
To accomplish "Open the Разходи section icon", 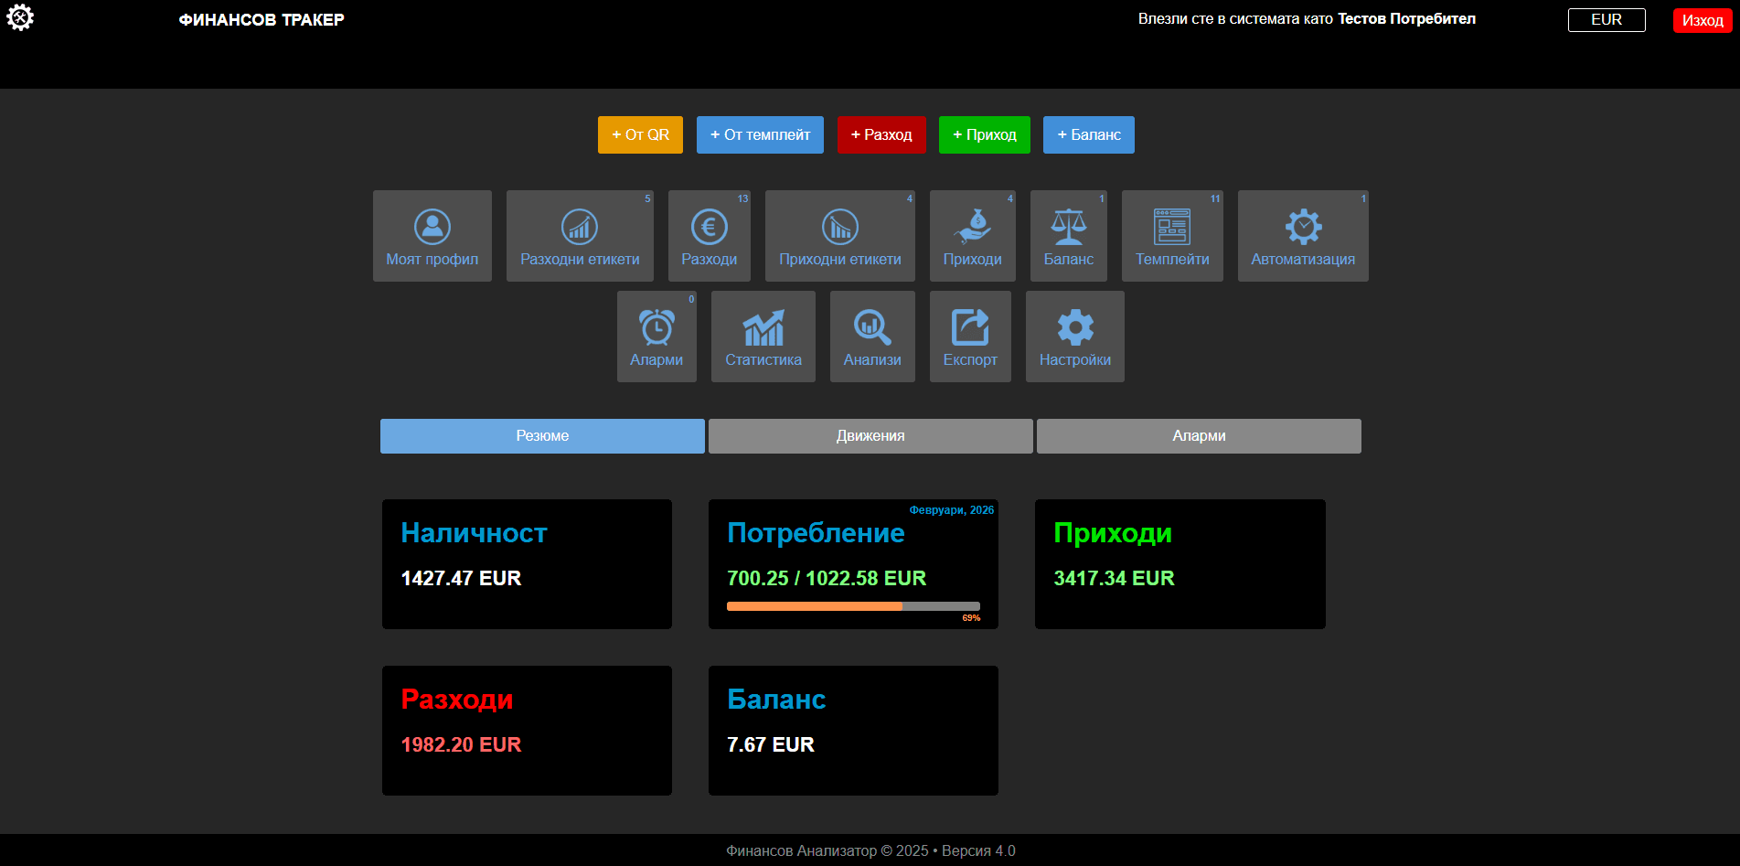I will pos(710,236).
